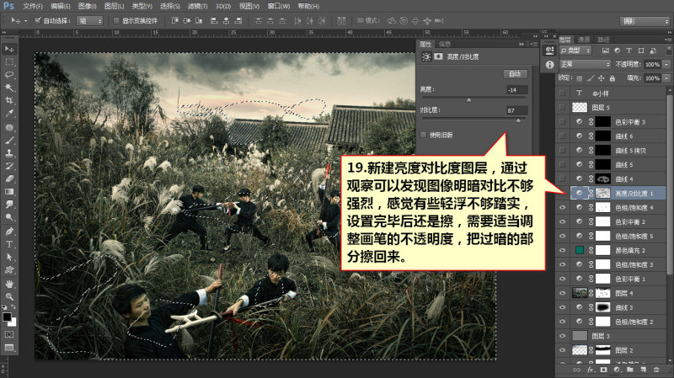The image size is (674, 378).
Task: Click the delete layer trash icon
Action: [x=656, y=370]
